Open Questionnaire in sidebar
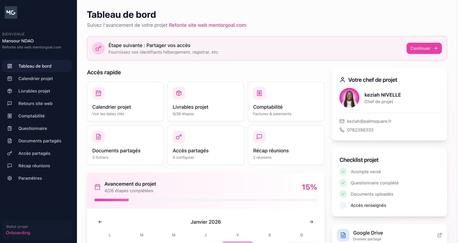 pos(37,128)
